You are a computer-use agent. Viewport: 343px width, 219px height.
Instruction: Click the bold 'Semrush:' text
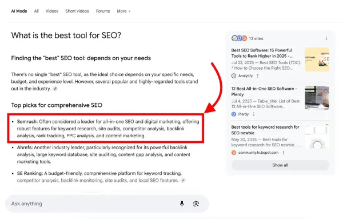(x=27, y=122)
